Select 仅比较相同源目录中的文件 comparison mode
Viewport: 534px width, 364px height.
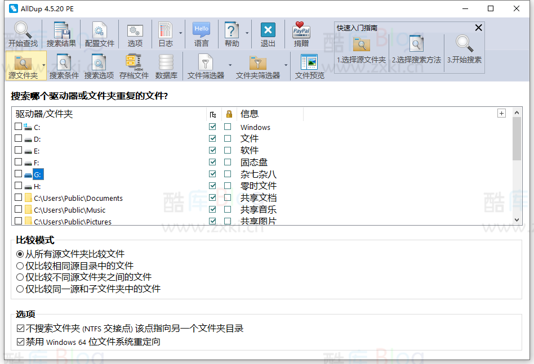click(x=20, y=265)
